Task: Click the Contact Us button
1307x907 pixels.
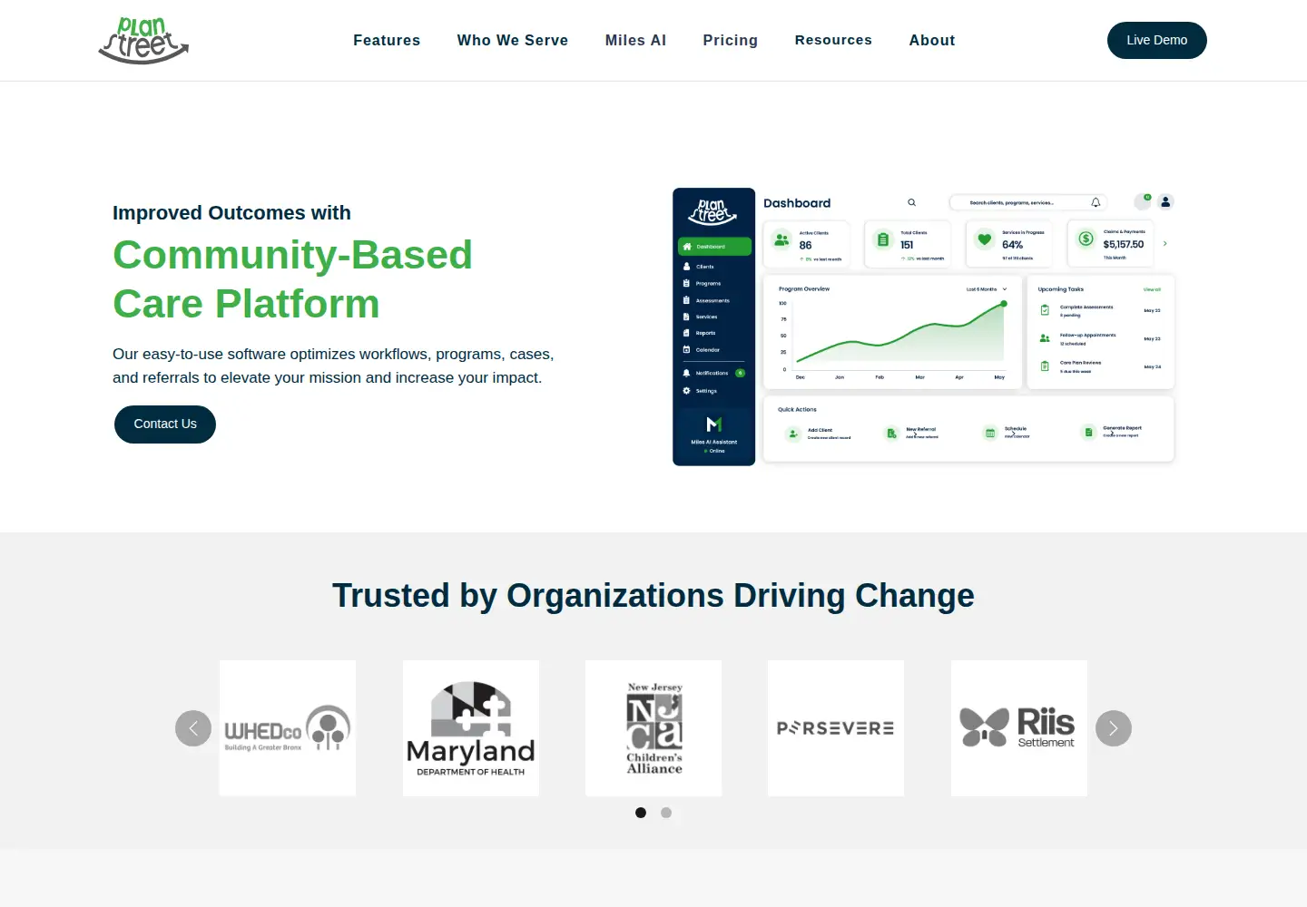Action: (165, 424)
